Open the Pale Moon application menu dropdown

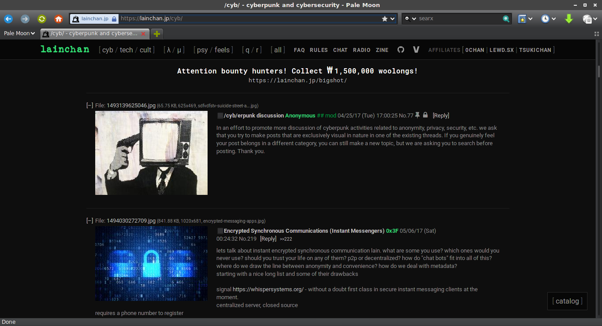click(x=19, y=33)
